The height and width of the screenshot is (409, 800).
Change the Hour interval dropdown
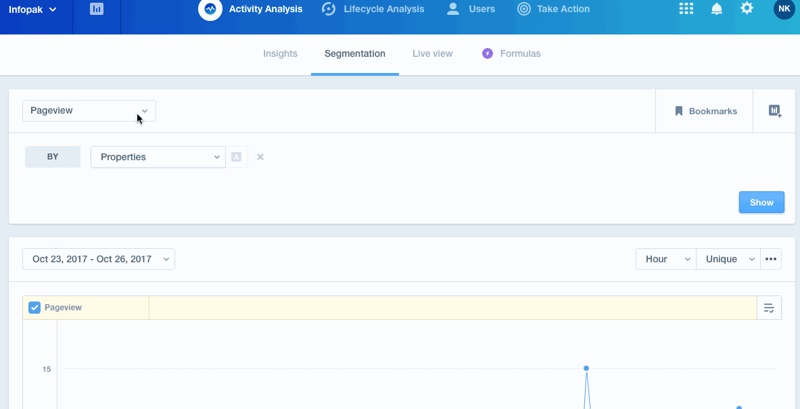click(665, 259)
